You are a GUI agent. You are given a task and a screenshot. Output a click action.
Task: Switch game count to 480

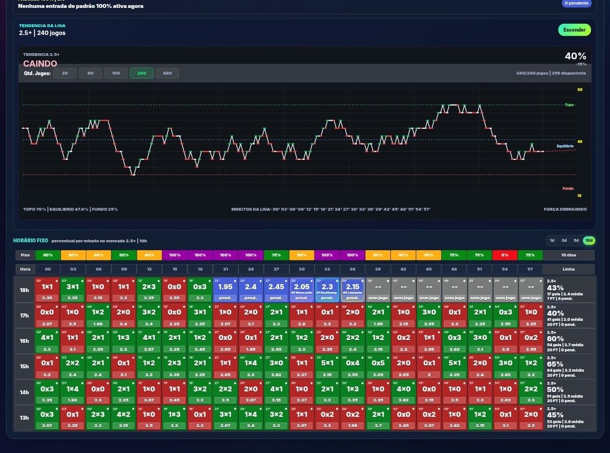(167, 73)
